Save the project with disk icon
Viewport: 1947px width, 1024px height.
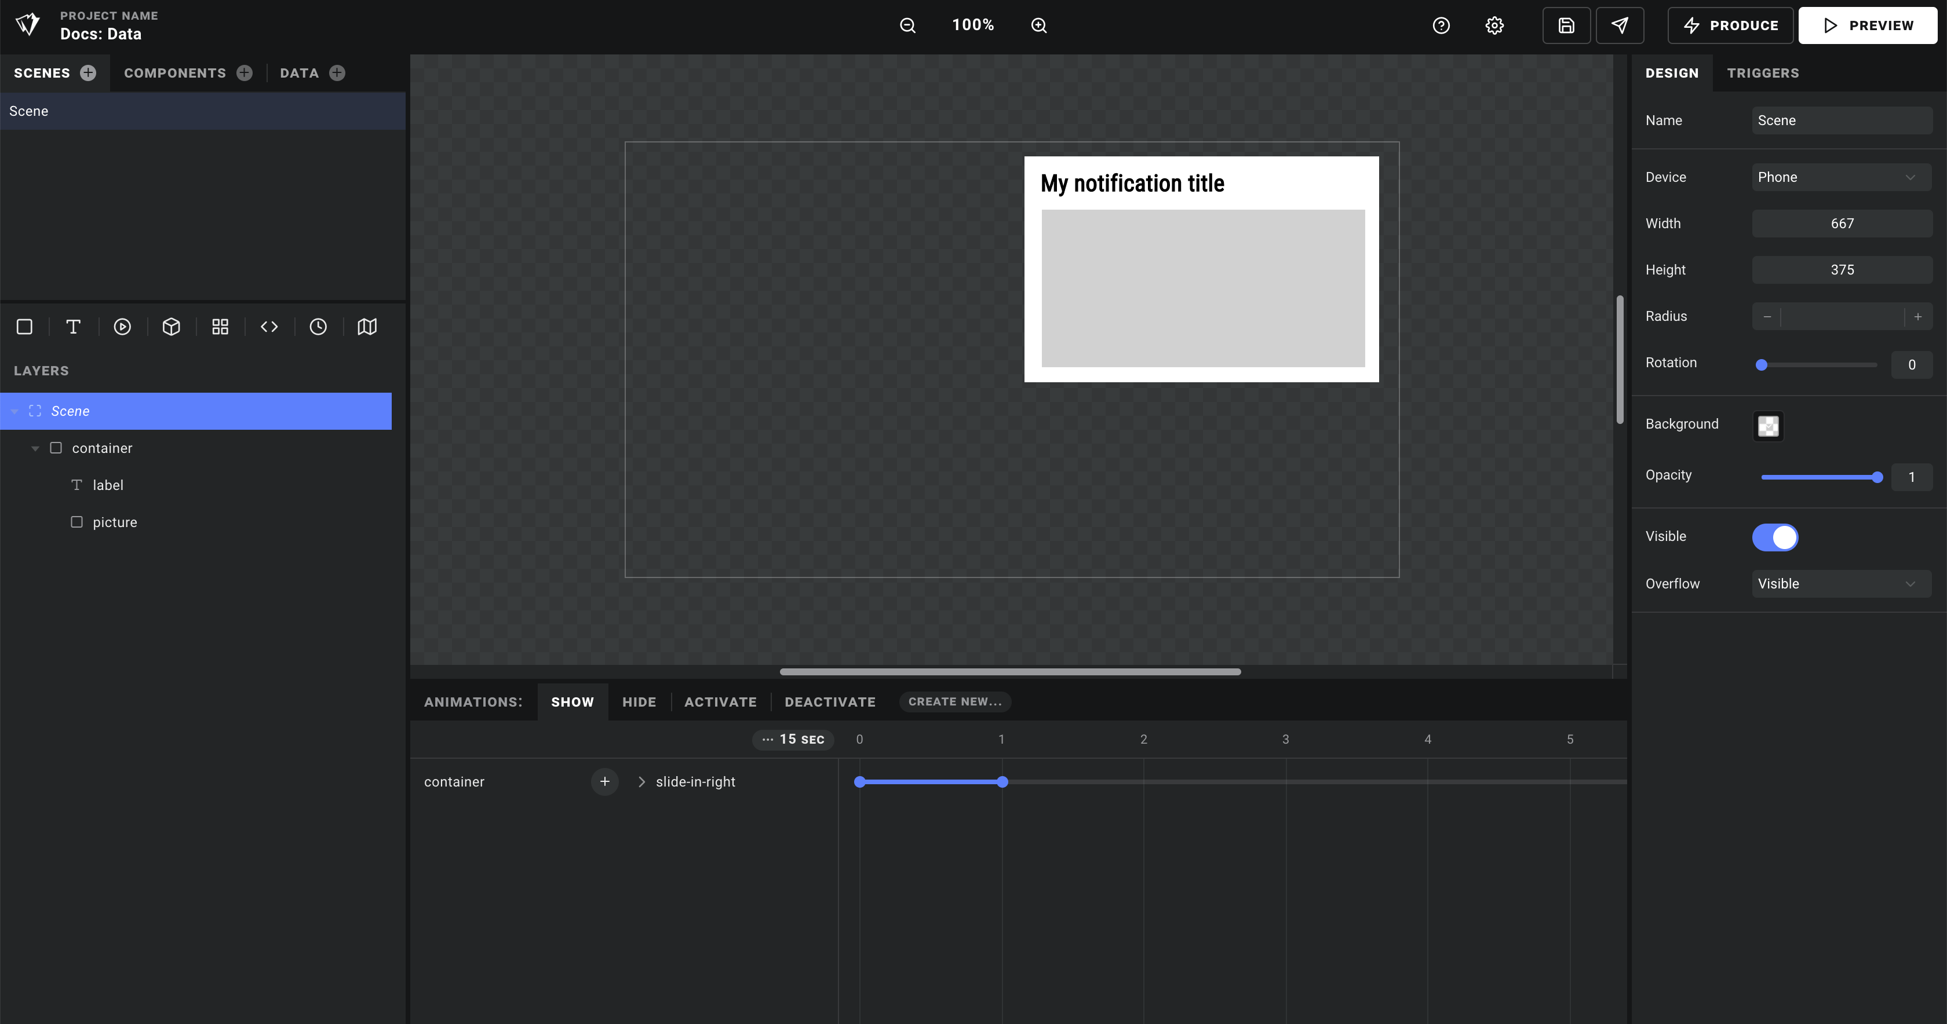tap(1566, 25)
